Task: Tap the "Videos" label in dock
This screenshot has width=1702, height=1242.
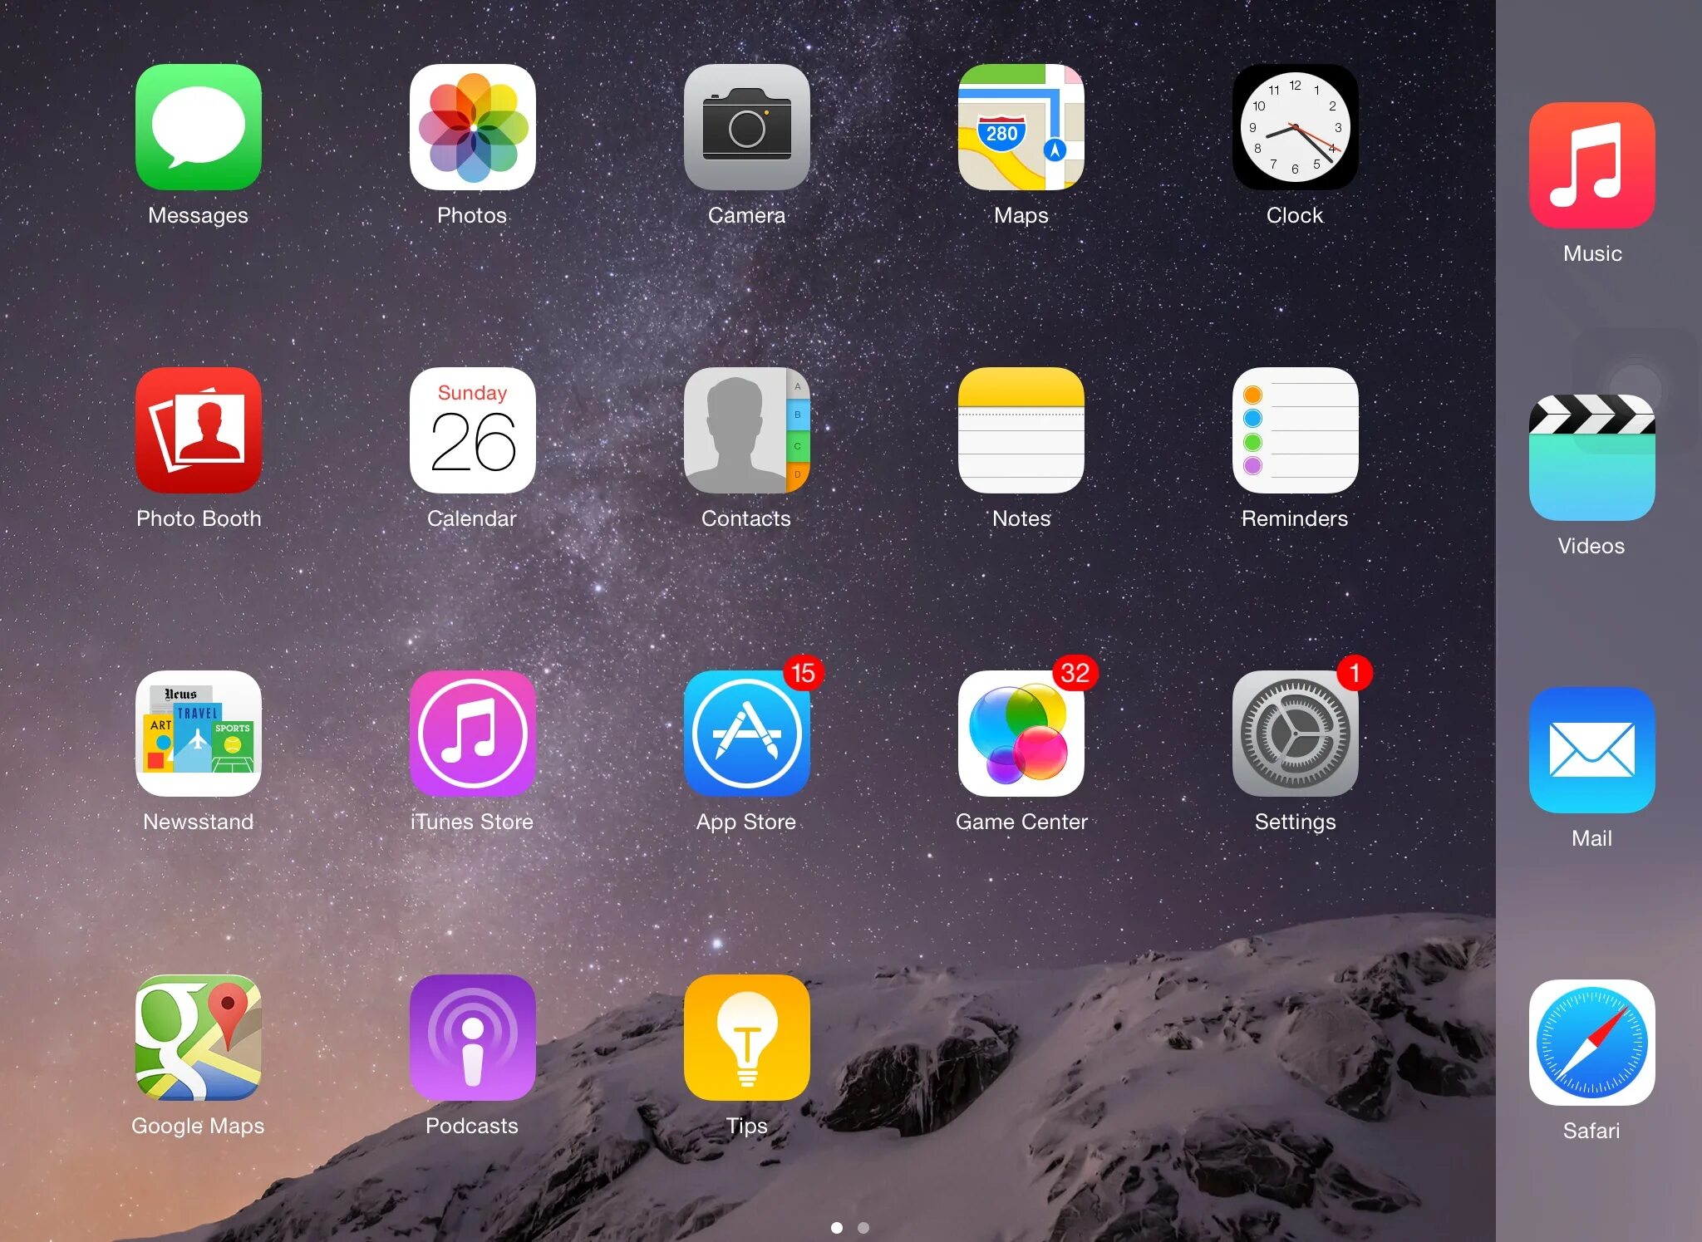Action: pos(1591,546)
